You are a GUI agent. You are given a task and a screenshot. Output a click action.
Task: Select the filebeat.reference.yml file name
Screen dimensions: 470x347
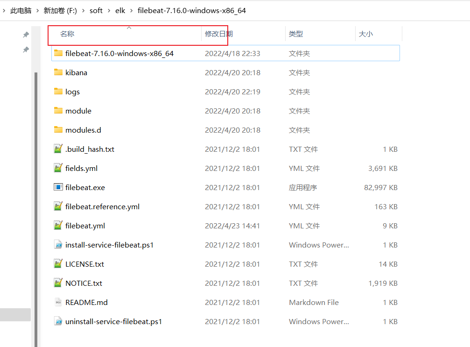click(103, 207)
